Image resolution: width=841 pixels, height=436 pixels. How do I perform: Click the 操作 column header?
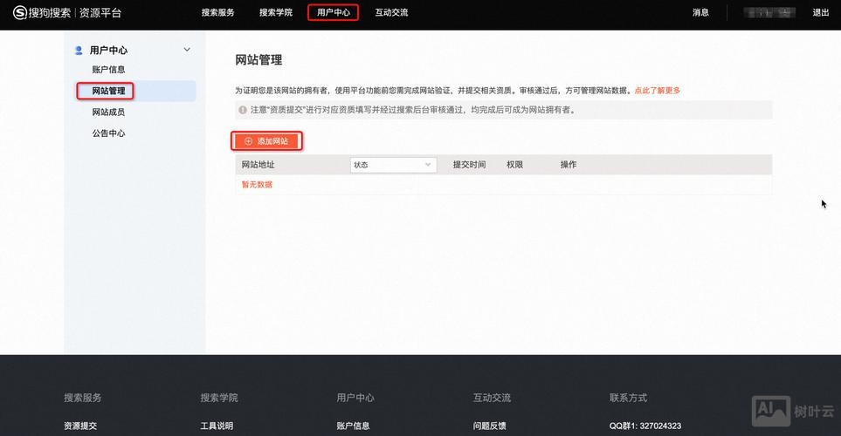coord(569,165)
